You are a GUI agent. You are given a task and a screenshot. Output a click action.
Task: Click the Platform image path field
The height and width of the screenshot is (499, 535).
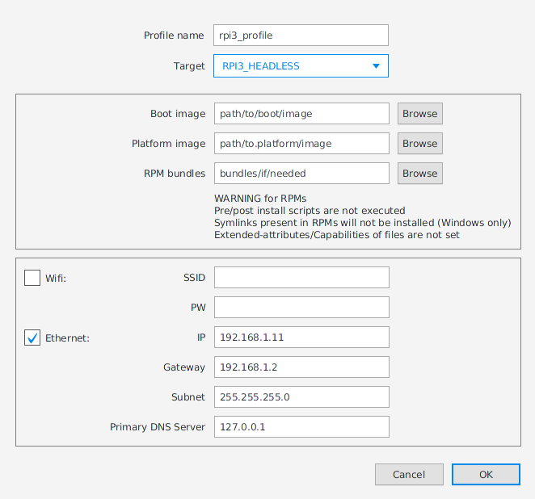[x=301, y=144]
